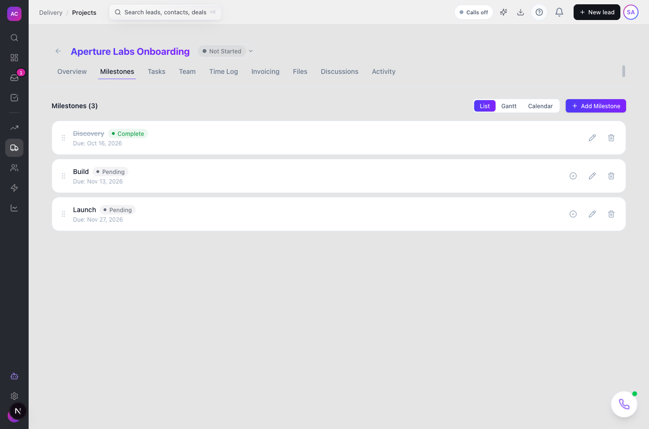Open the inbox icon with notification badge
Viewport: 649px width, 429px height.
(x=14, y=78)
